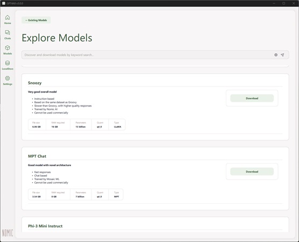
Task: Open LocalDocs from the sidebar
Action: pos(8,65)
